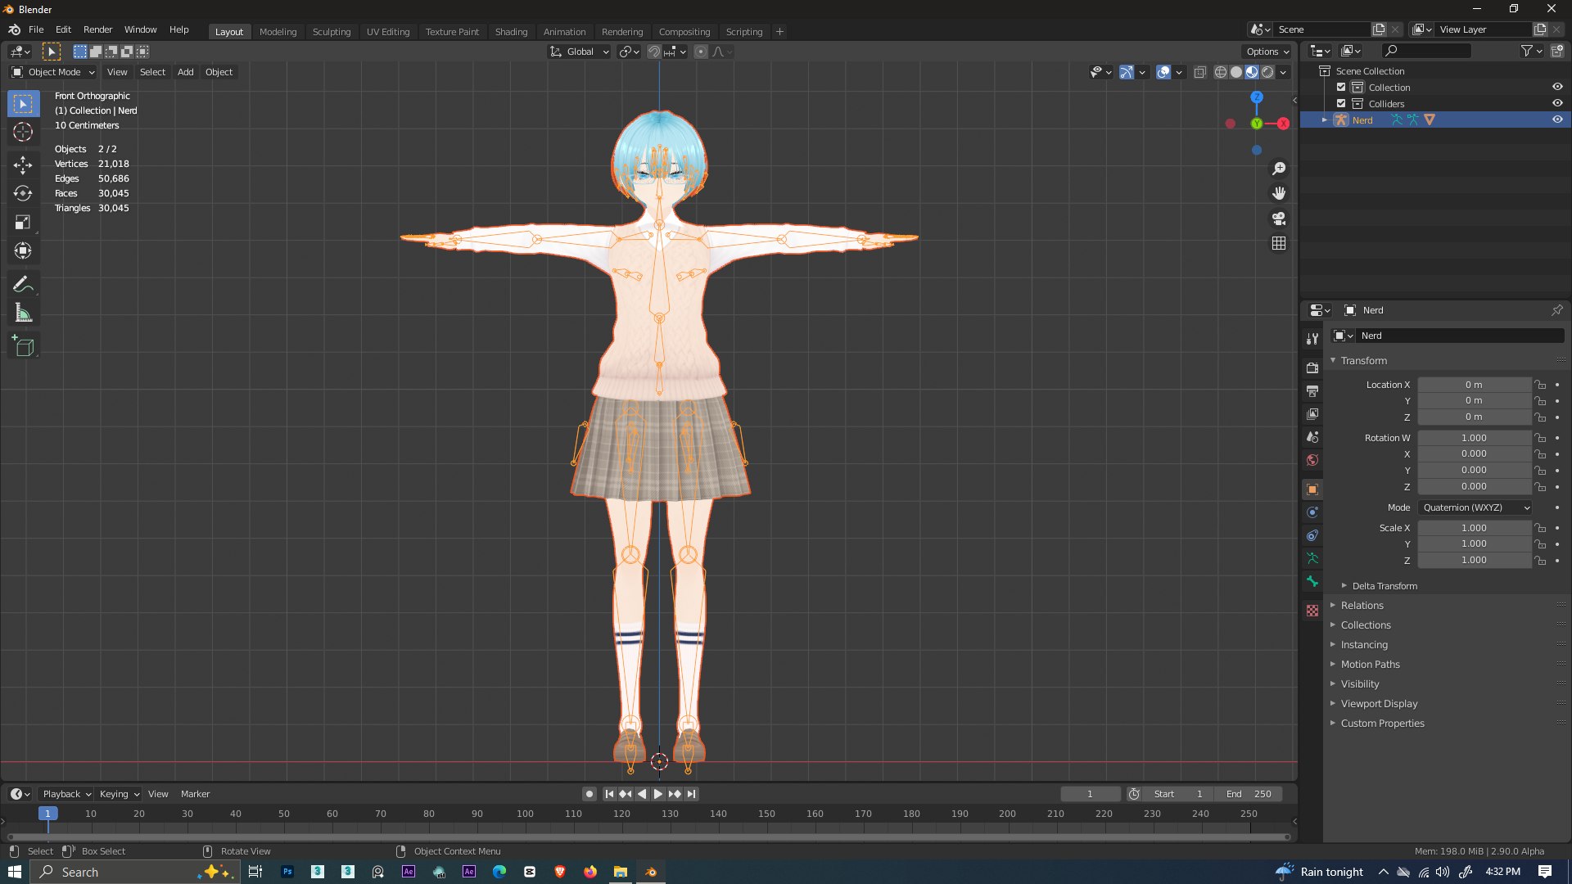Image resolution: width=1572 pixels, height=884 pixels.
Task: Open Bone properties tab
Action: pos(1312,581)
